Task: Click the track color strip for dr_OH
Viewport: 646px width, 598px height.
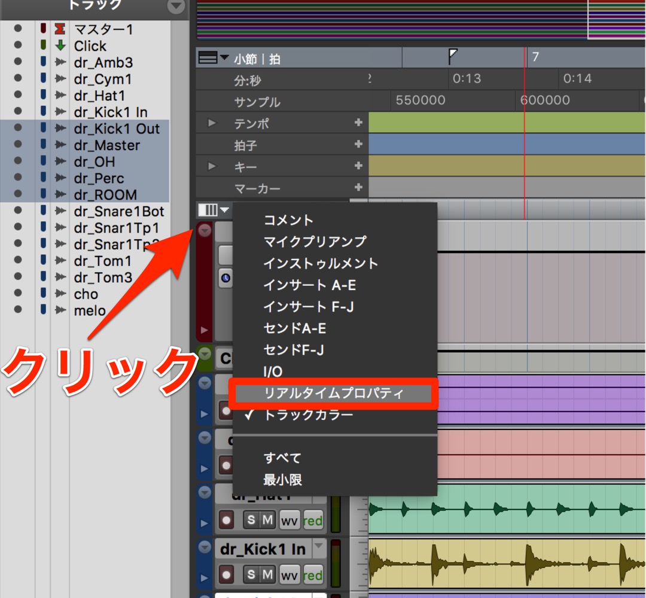Action: [43, 161]
